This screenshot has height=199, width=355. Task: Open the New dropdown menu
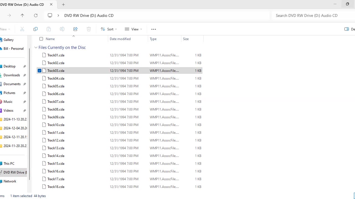[5, 29]
